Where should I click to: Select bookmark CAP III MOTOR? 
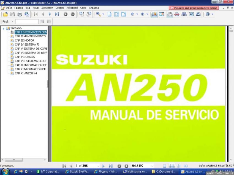click(x=25, y=40)
